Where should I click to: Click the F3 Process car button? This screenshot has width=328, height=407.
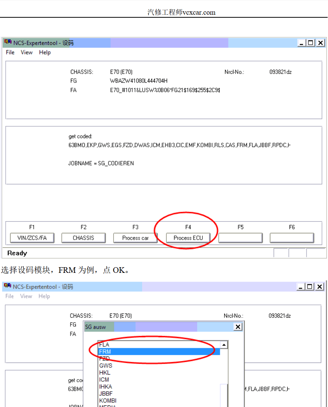click(x=135, y=238)
